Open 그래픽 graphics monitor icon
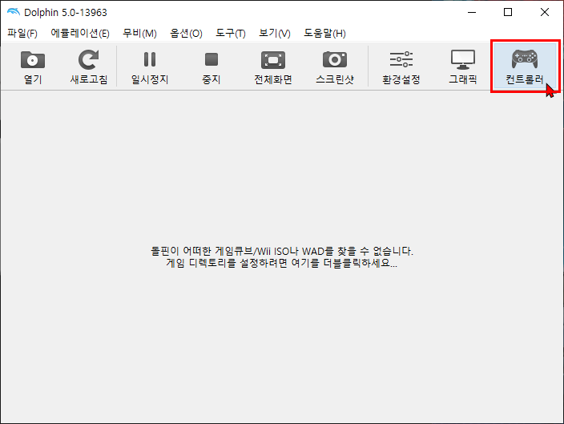The image size is (564, 424). click(463, 60)
